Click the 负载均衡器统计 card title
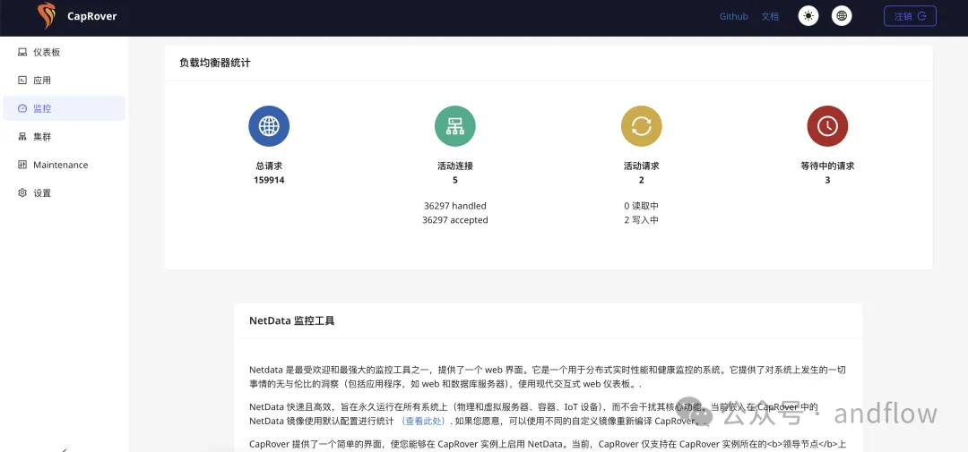Image resolution: width=968 pixels, height=452 pixels. pyautogui.click(x=215, y=64)
